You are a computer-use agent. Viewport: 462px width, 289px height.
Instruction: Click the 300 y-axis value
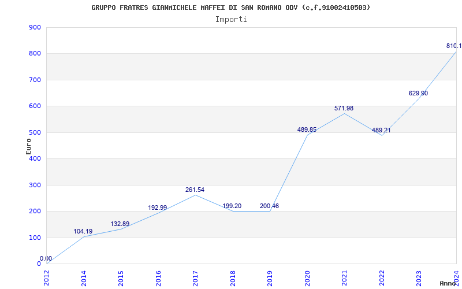(35, 185)
